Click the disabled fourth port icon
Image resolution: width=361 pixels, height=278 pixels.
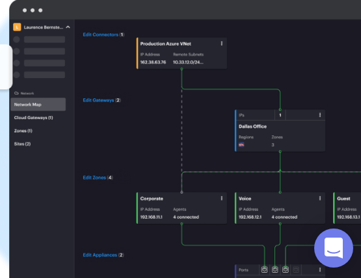(296, 270)
